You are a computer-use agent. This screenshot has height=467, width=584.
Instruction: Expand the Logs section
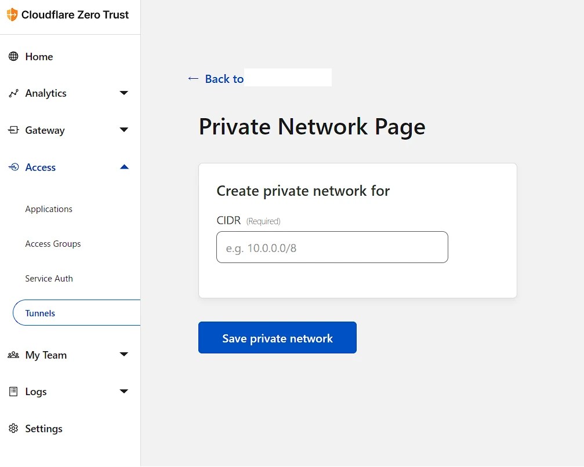(124, 391)
